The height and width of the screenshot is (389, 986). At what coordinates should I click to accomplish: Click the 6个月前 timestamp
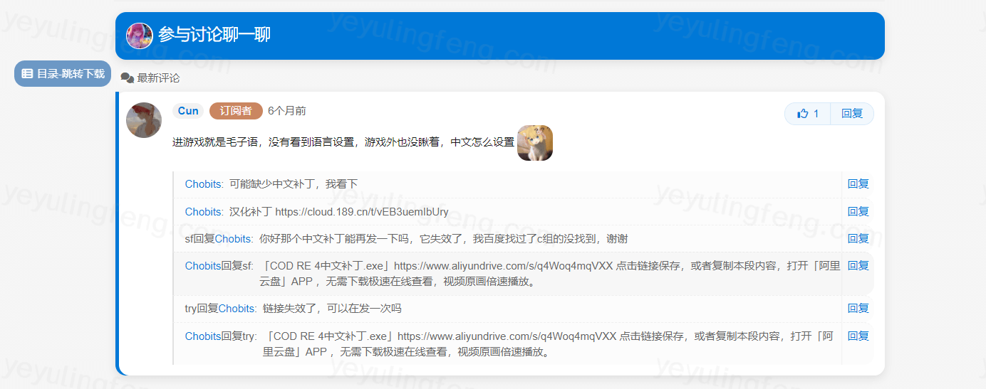(287, 111)
